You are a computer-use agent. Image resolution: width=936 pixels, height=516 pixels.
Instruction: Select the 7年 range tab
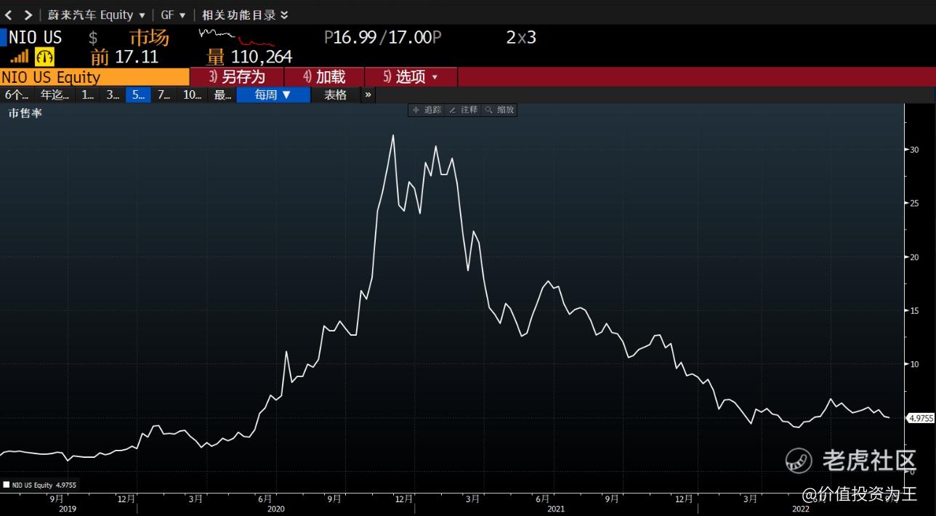[164, 95]
